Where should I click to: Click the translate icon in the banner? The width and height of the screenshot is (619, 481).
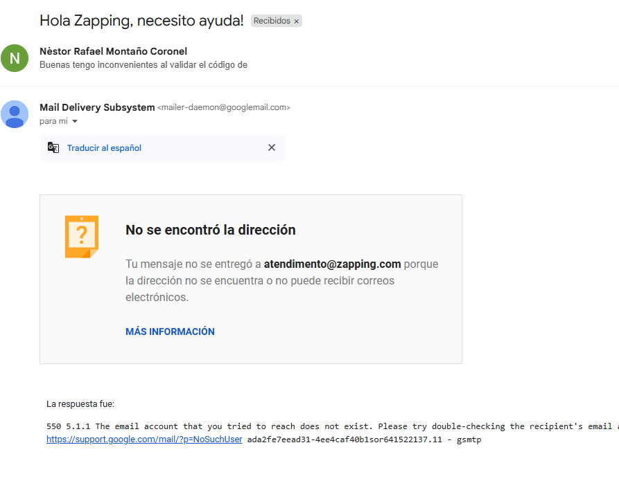[53, 147]
